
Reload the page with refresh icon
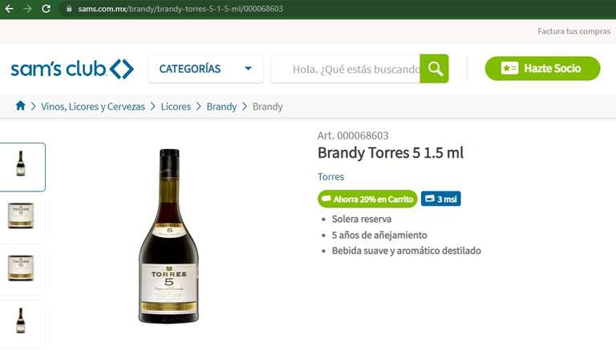(x=47, y=9)
